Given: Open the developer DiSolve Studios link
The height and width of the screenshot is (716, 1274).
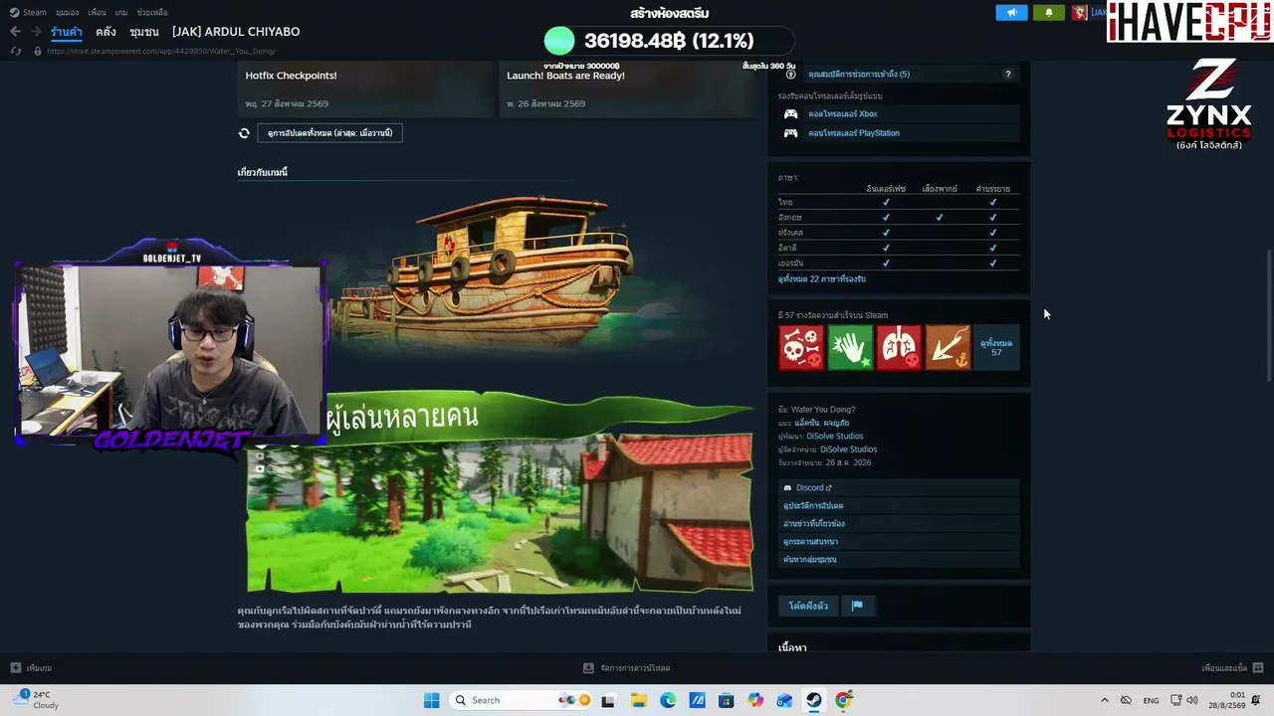Looking at the screenshot, I should pyautogui.click(x=835, y=437).
